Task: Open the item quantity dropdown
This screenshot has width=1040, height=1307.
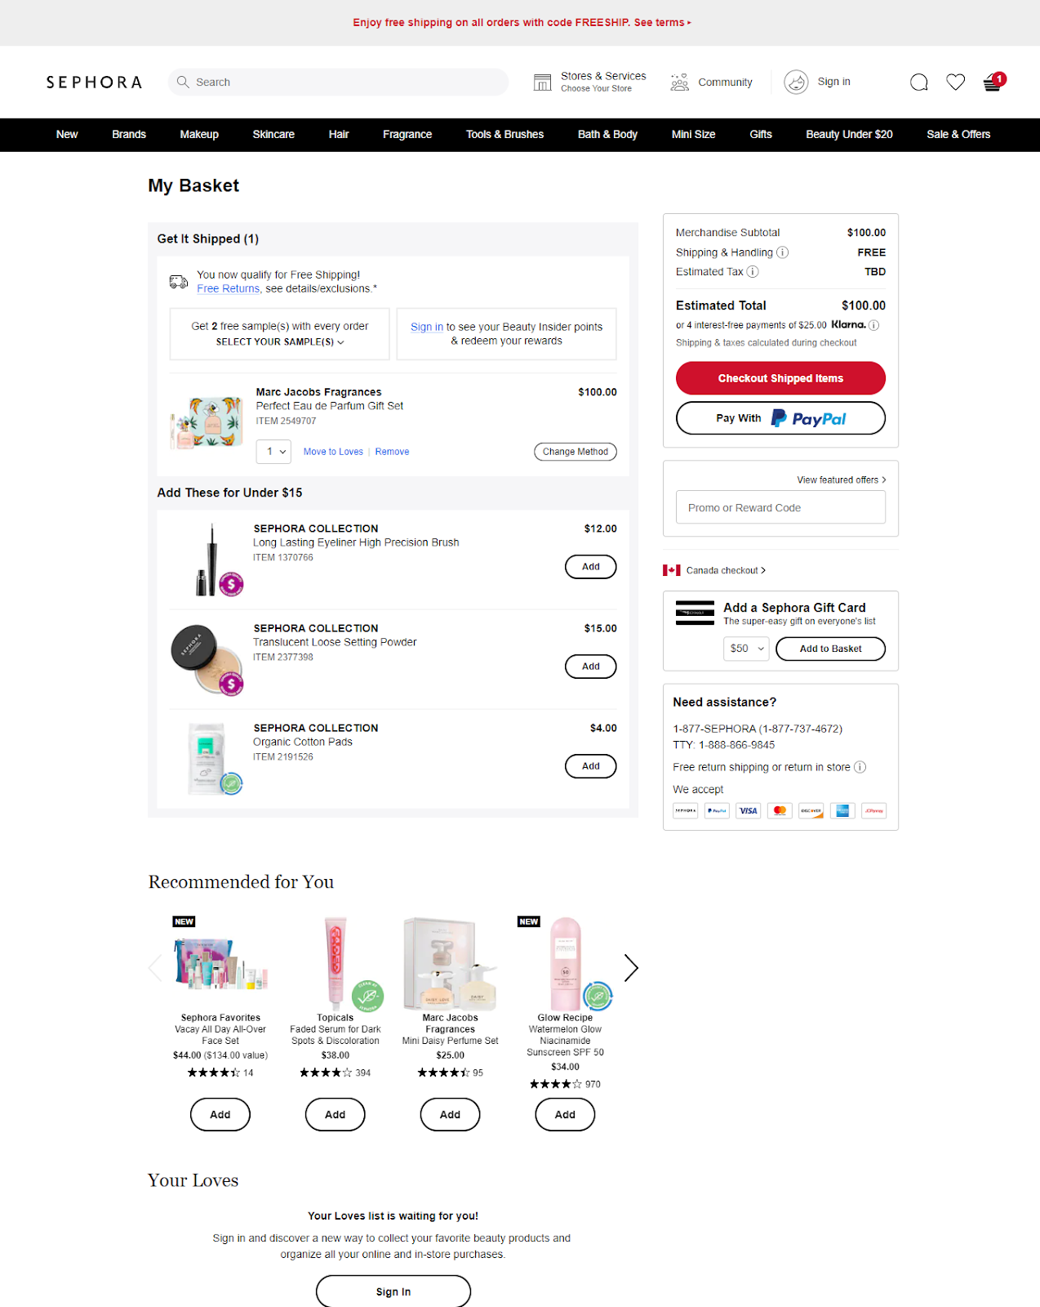Action: click(273, 452)
